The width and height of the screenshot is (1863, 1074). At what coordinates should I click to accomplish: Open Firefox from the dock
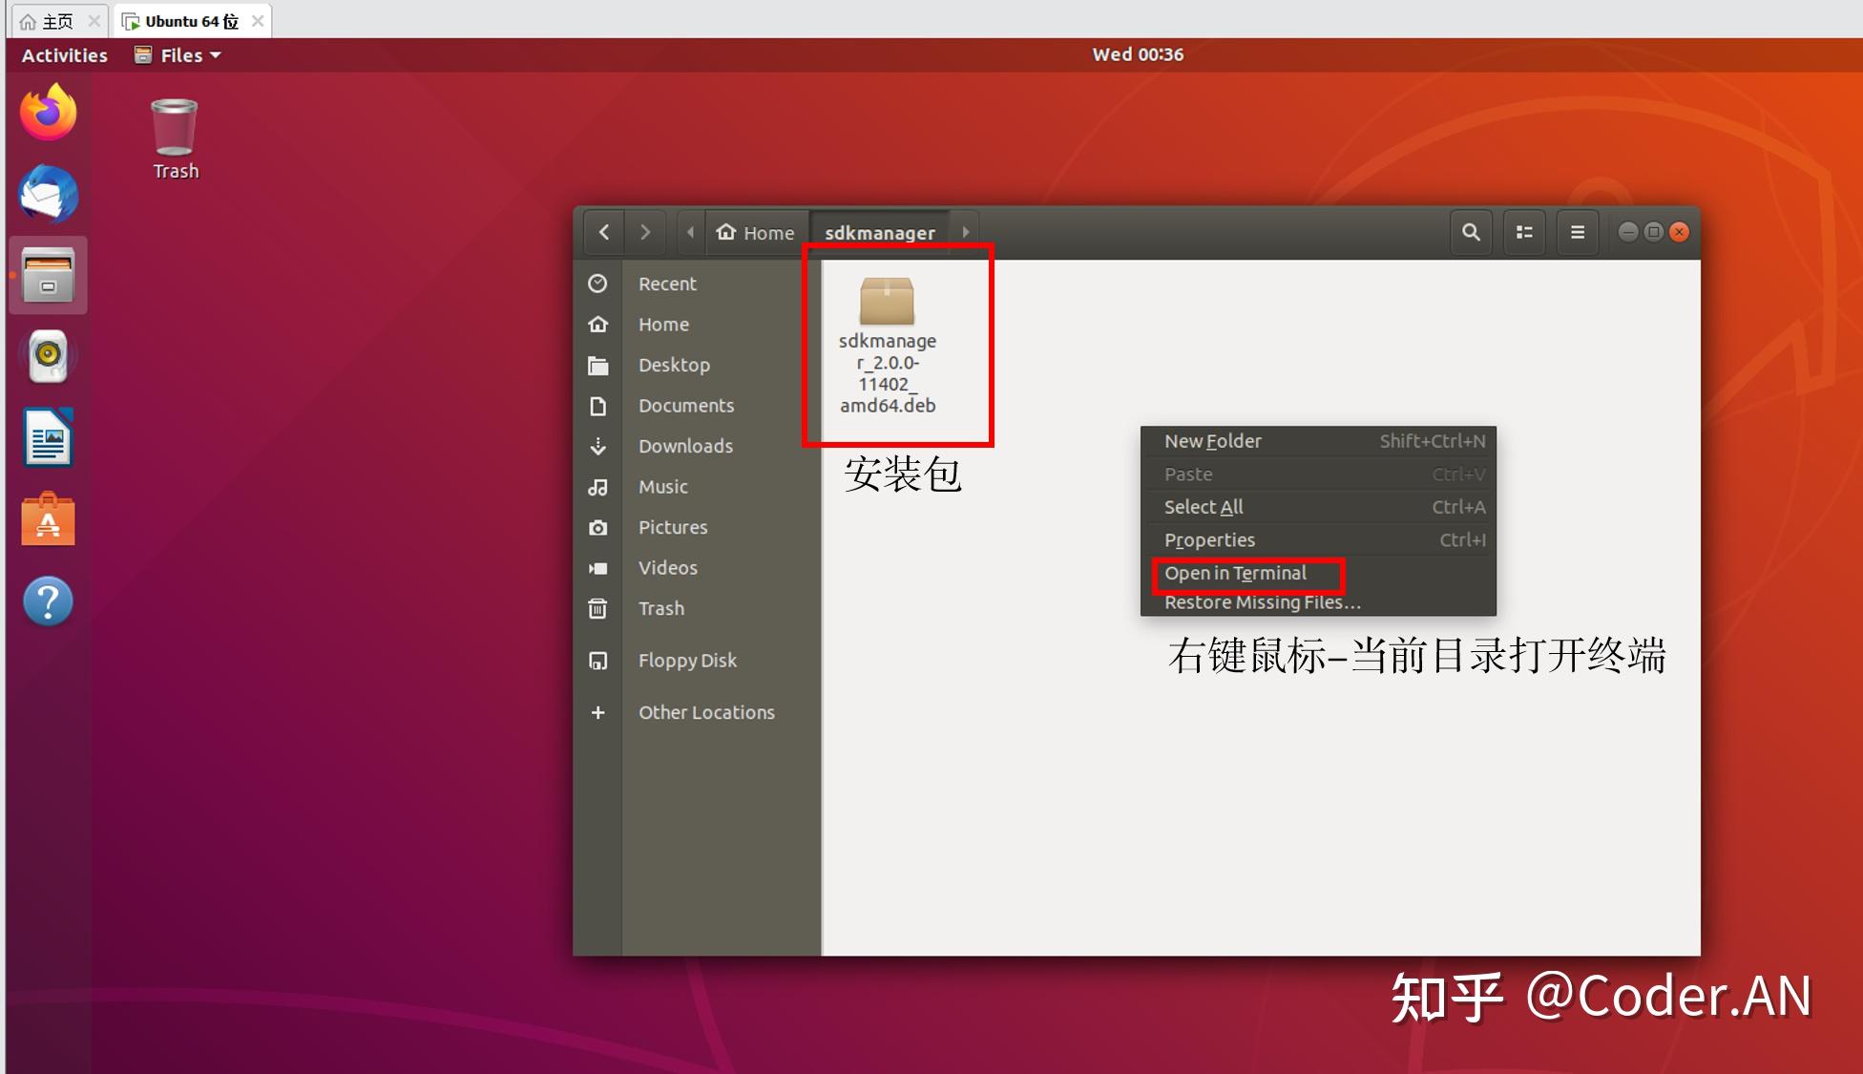48,113
